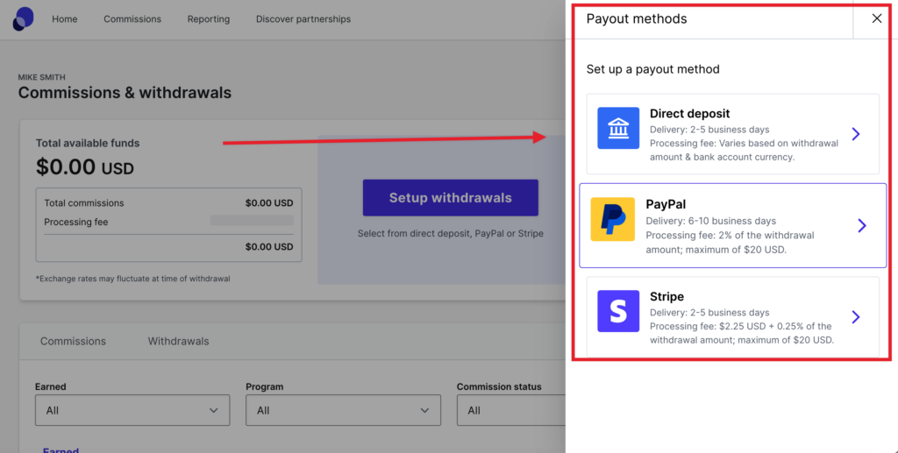The width and height of the screenshot is (898, 453).
Task: Open the Reporting navigation item
Action: click(x=209, y=19)
